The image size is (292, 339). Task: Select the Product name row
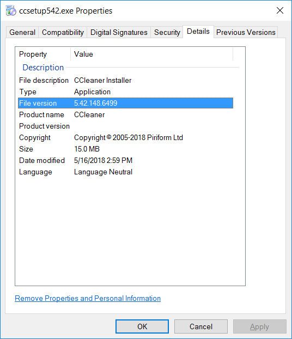click(125, 115)
